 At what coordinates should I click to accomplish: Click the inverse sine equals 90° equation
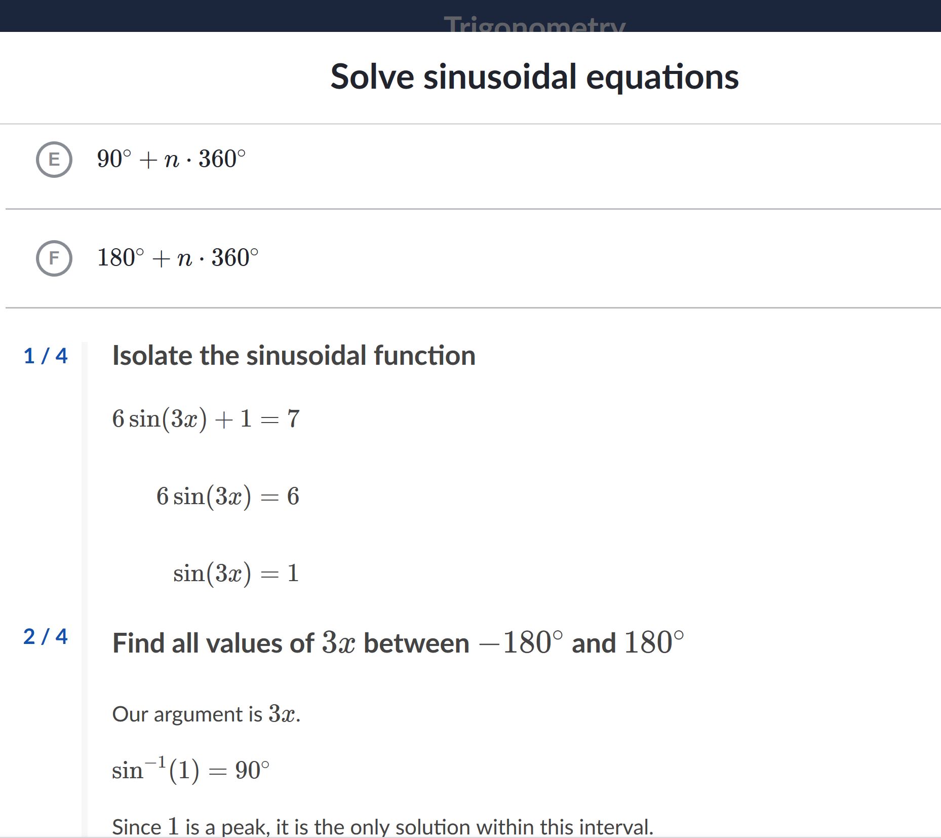click(x=191, y=770)
